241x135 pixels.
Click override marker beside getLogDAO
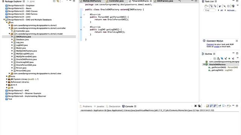tap(81, 30)
